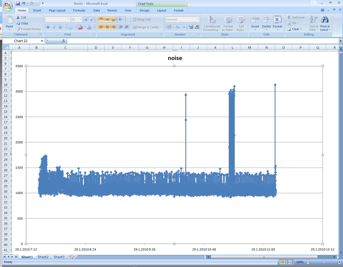Open Conditional Formatting menu
The image size is (343, 267).
point(212,23)
